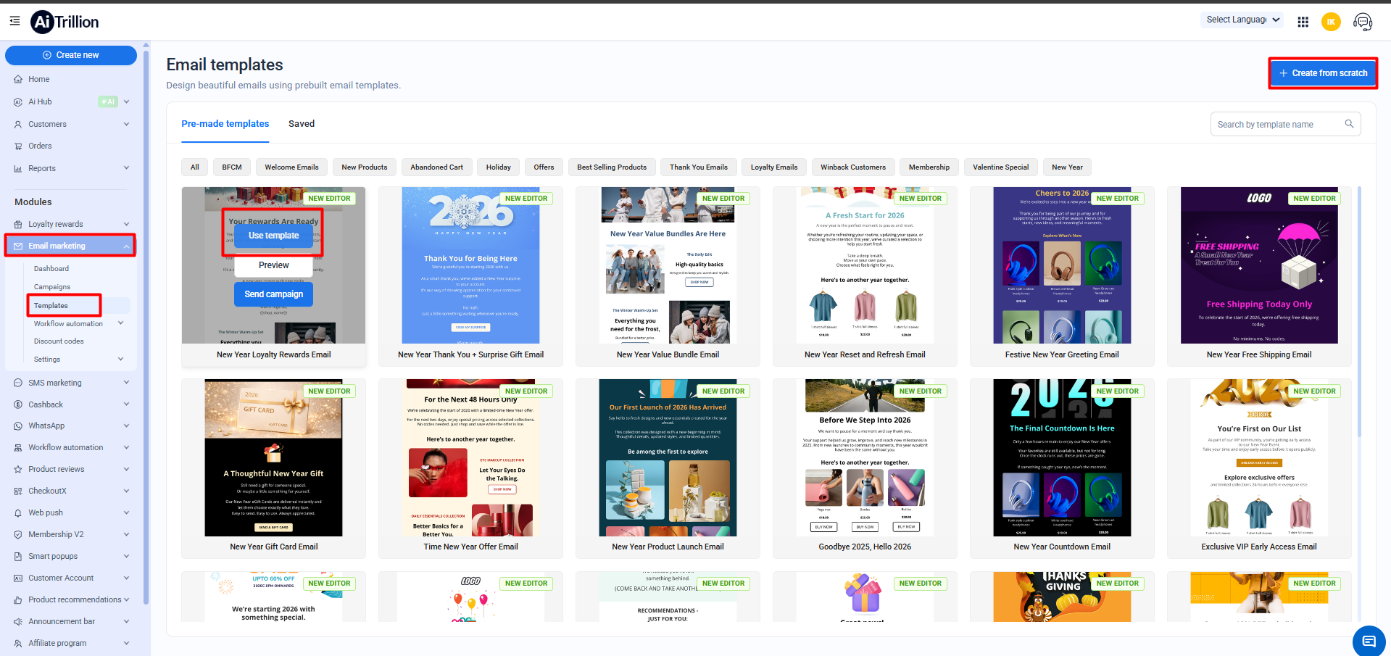Click the IK user avatar

coord(1331,22)
